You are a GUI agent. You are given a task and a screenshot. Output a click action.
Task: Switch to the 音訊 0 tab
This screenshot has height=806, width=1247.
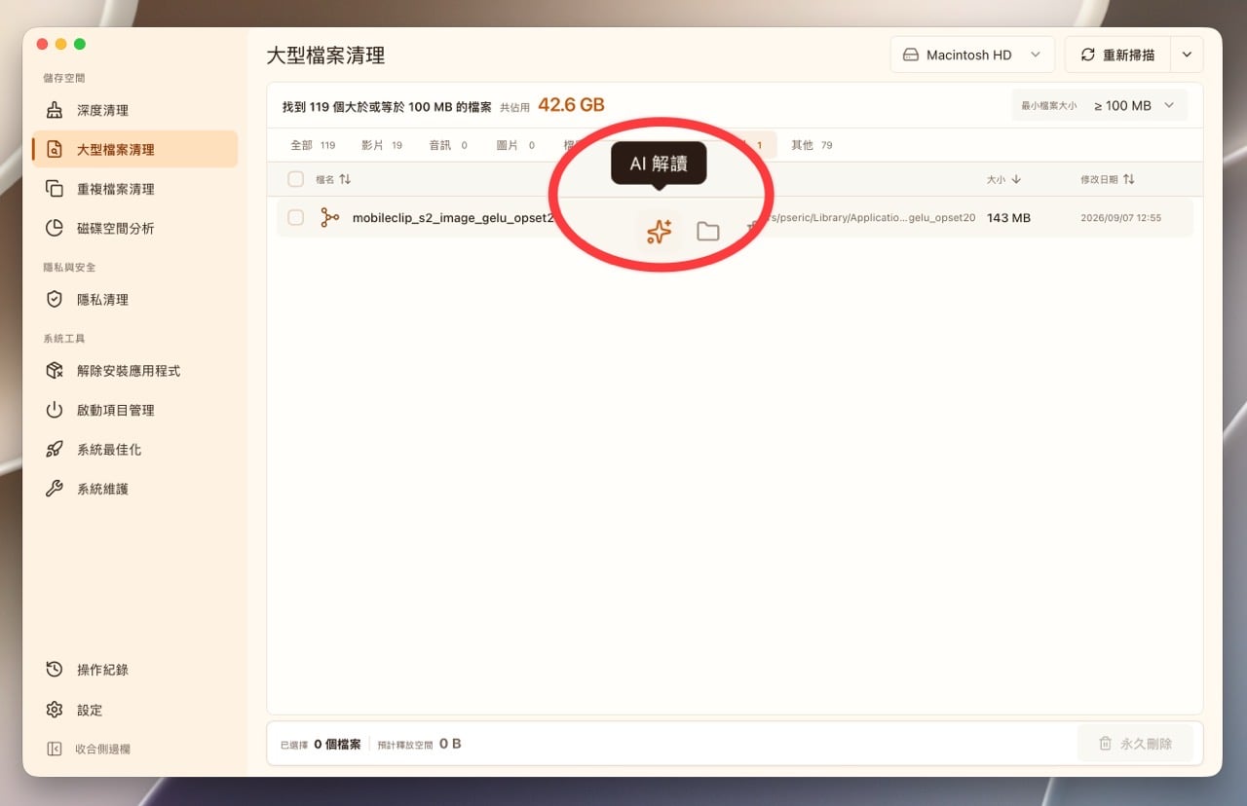click(x=448, y=145)
